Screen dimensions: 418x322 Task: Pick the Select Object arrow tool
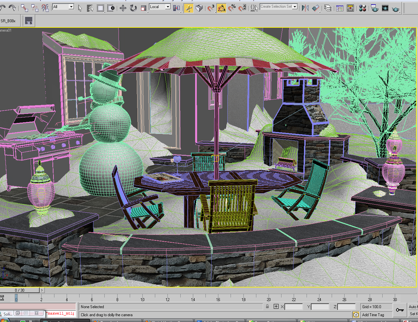(x=80, y=8)
